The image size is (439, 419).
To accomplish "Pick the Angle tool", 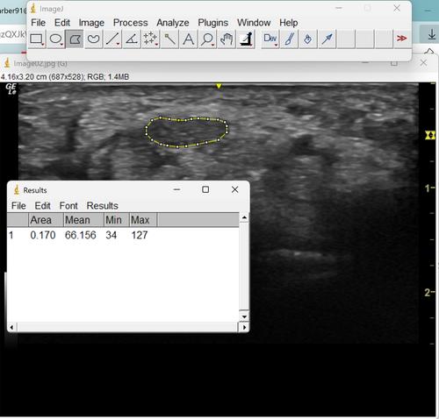I will (132, 39).
